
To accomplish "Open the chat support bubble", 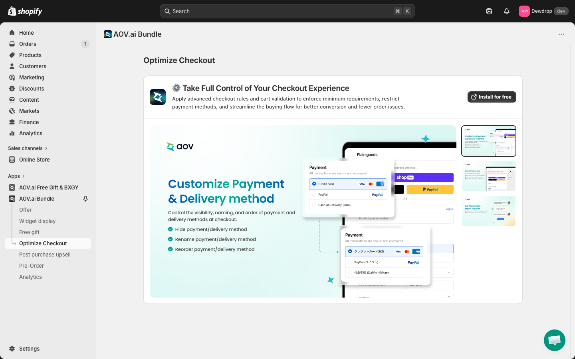I will click(x=555, y=340).
